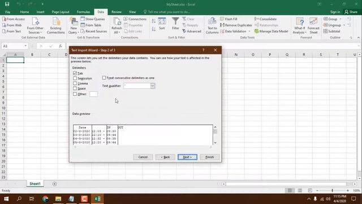
Task: Click the Forecast Sheet icon
Action: tap(313, 22)
